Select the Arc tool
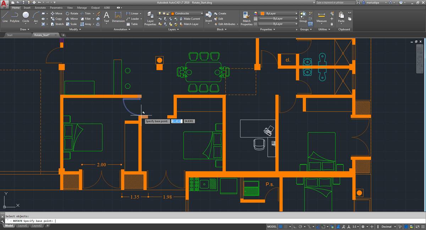This screenshot has height=230, width=426. 36,17
